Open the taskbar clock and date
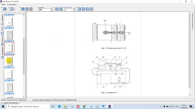 tap(184, 106)
